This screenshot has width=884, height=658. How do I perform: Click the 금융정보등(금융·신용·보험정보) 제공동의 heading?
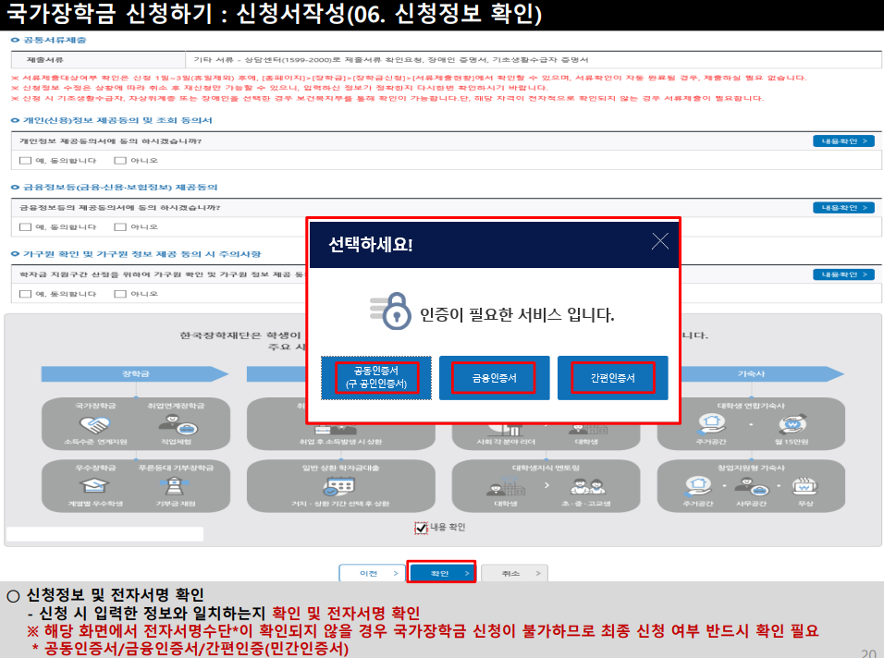pos(120,187)
